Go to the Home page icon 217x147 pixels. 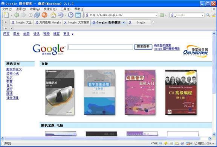[53, 15]
